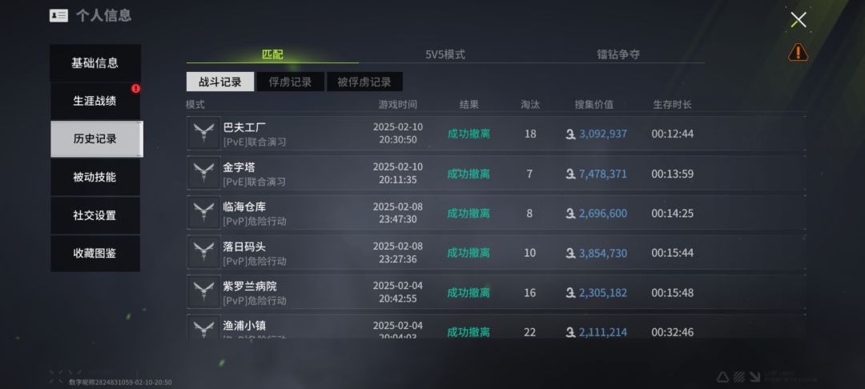The height and width of the screenshot is (389, 865).
Task: Open the 渔浦小镇 match record
Action: click(x=496, y=327)
